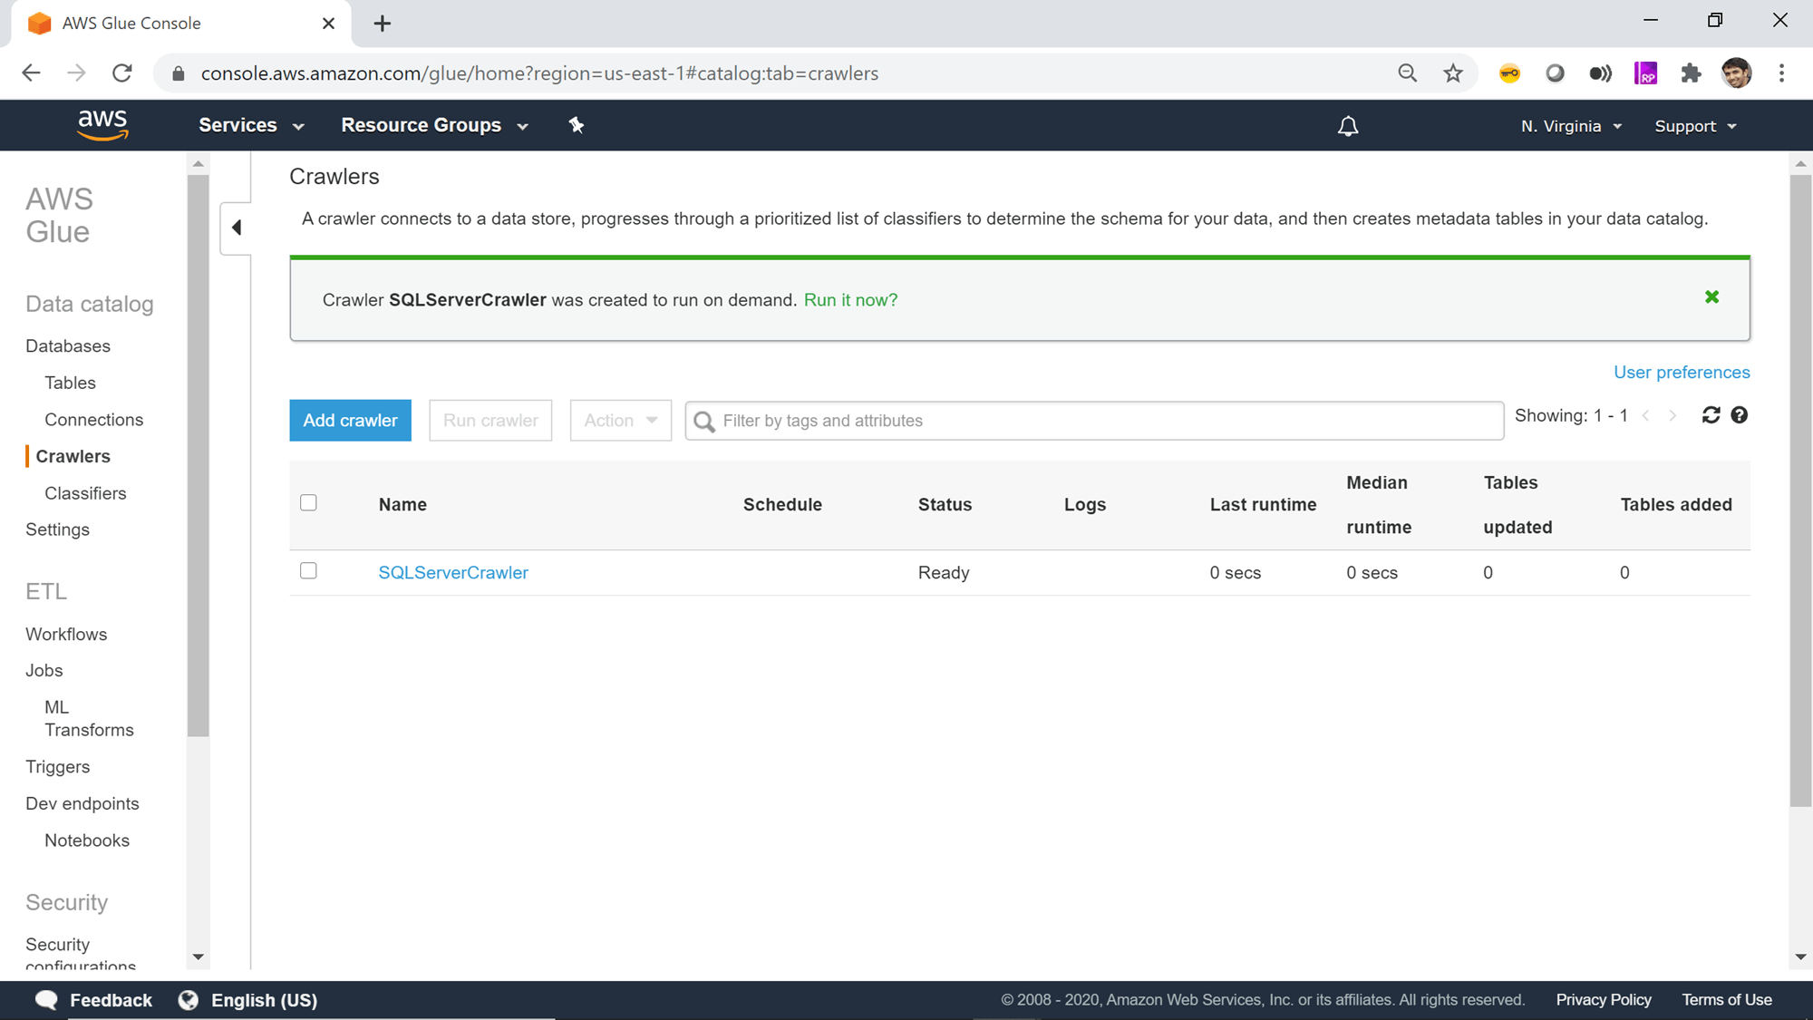Switch to the Classifiers sidebar item
Viewport: 1813px width, 1020px height.
[x=84, y=493]
